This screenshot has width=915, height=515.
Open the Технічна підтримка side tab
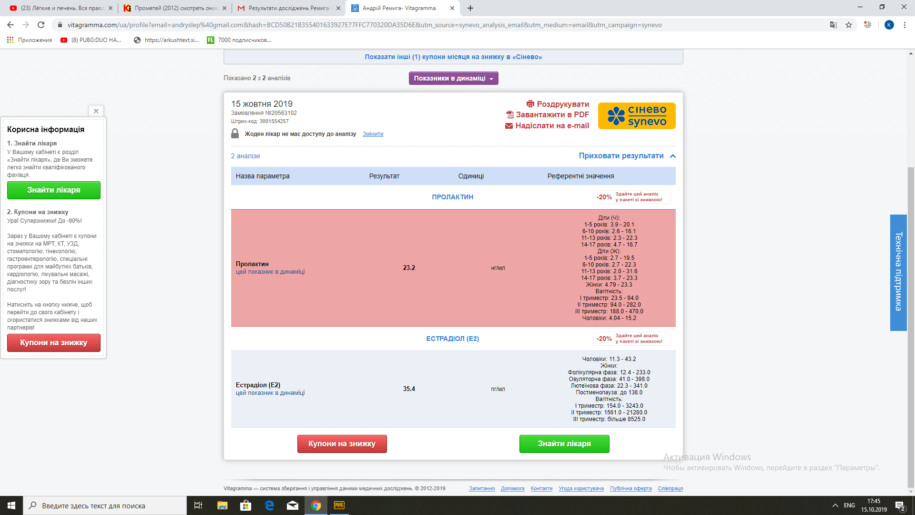click(x=898, y=272)
